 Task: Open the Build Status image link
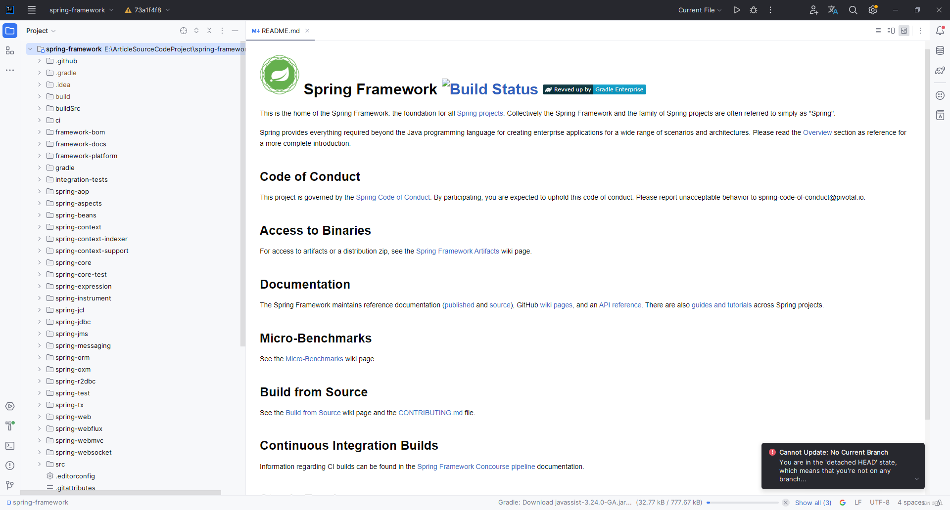490,88
